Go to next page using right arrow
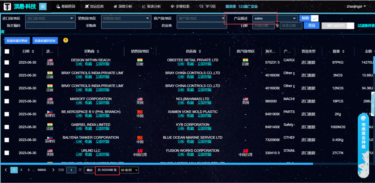Screen dimensions: 375x183 (53, 170)
